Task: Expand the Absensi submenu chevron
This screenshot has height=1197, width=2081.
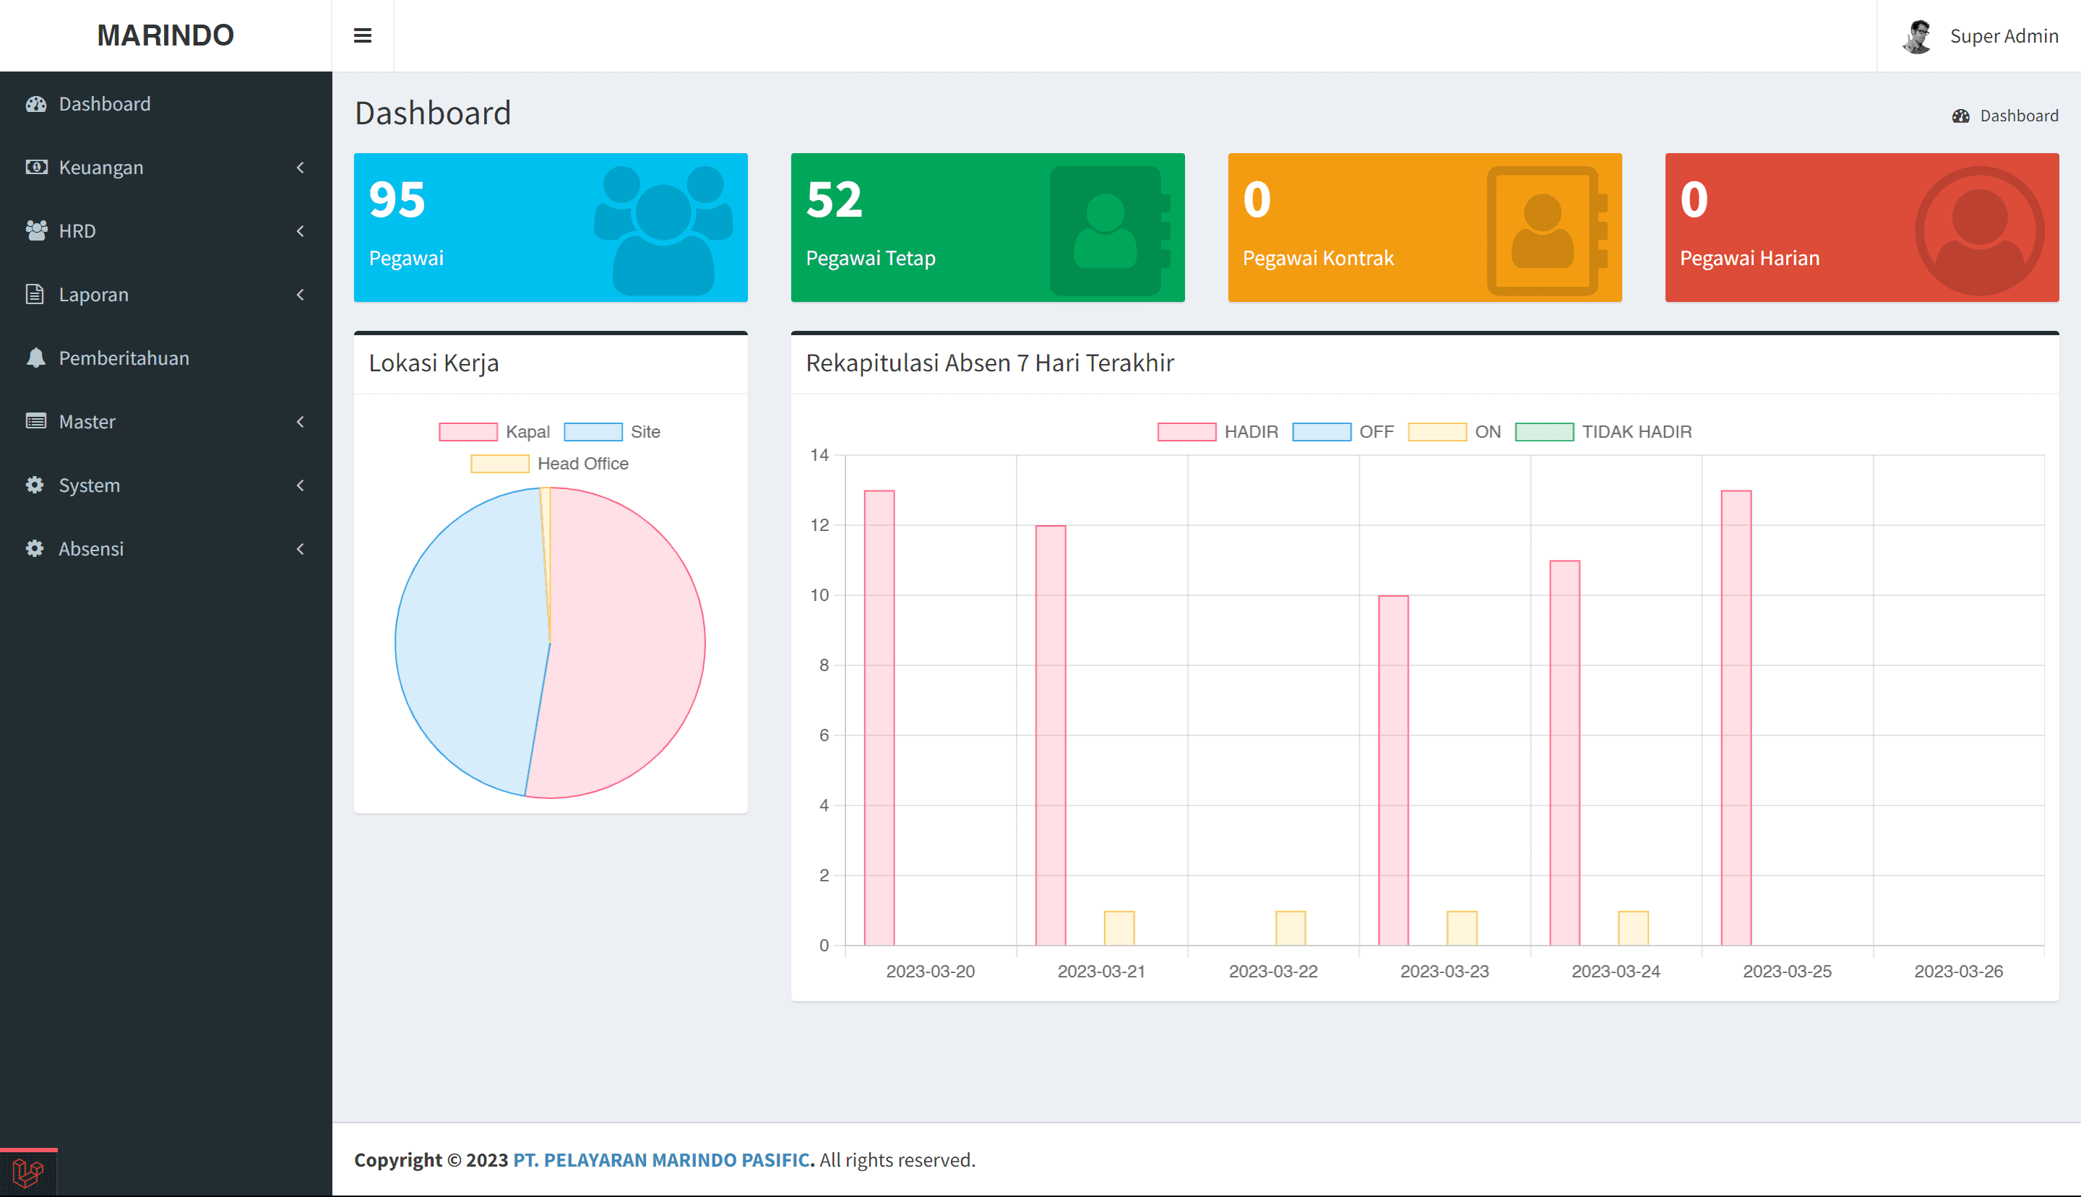Action: point(300,549)
